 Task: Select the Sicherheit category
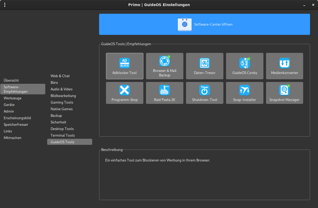click(x=59, y=122)
